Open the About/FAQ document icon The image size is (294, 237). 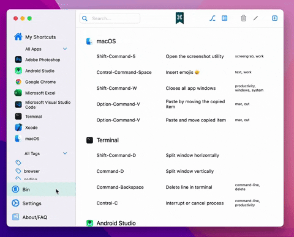click(x=15, y=217)
